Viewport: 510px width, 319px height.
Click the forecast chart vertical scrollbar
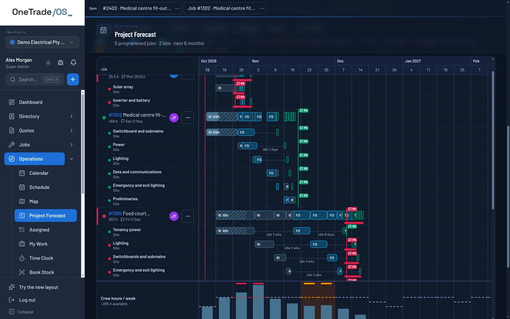pyautogui.click(x=493, y=140)
